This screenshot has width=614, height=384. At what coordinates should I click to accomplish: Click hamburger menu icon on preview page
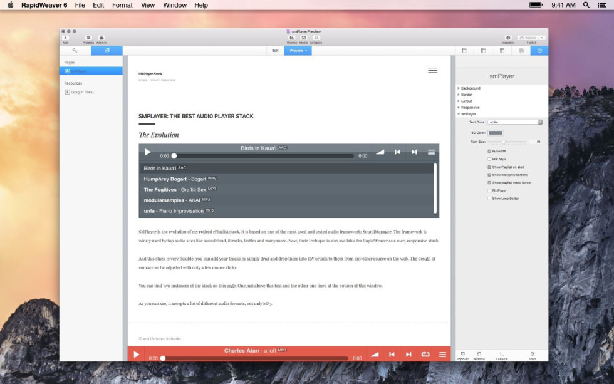pos(432,70)
